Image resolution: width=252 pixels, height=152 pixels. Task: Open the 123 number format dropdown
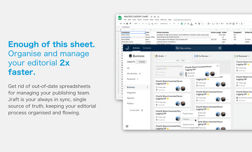(156, 24)
